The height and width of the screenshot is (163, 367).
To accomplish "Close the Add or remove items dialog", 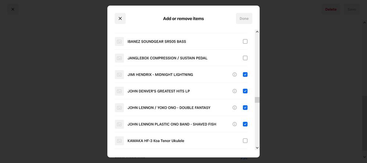I will click(120, 18).
